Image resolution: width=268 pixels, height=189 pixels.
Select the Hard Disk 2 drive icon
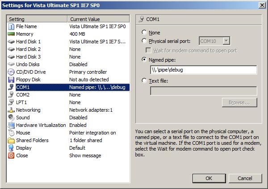[11, 49]
